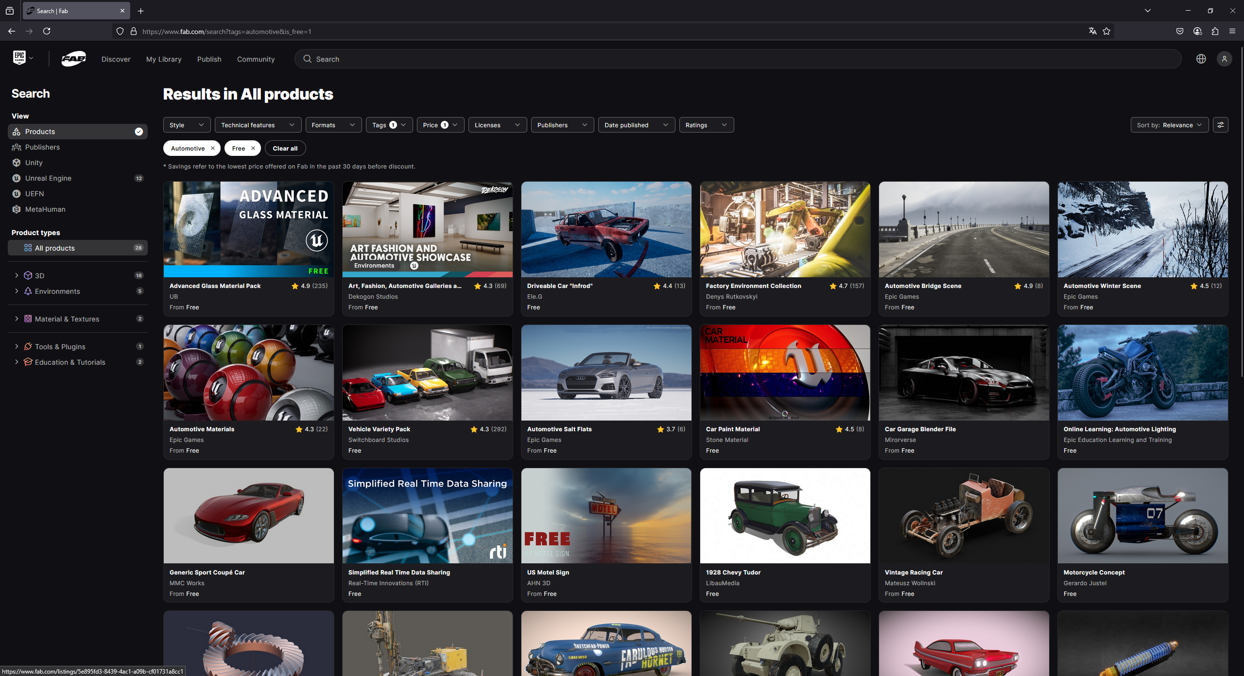Open the Technical features dropdown

tap(258, 125)
